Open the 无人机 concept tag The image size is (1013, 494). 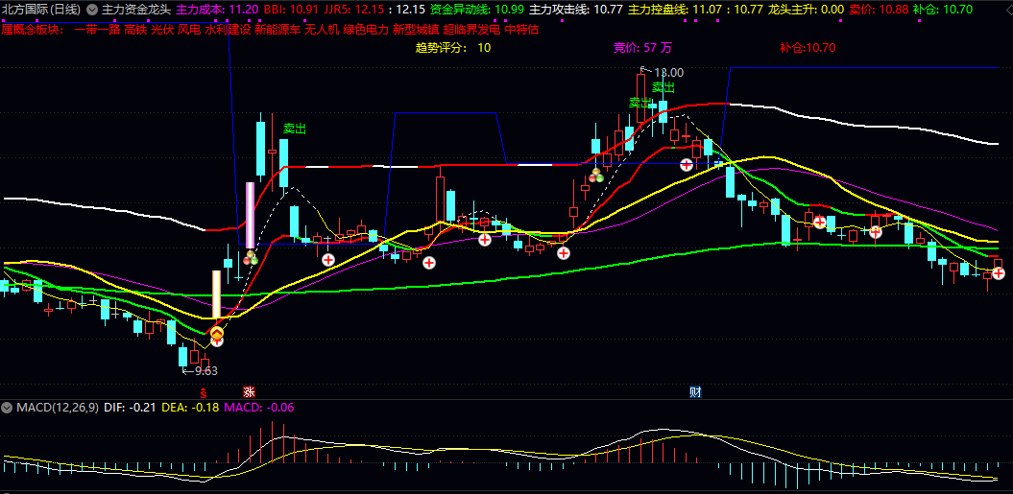coord(322,30)
